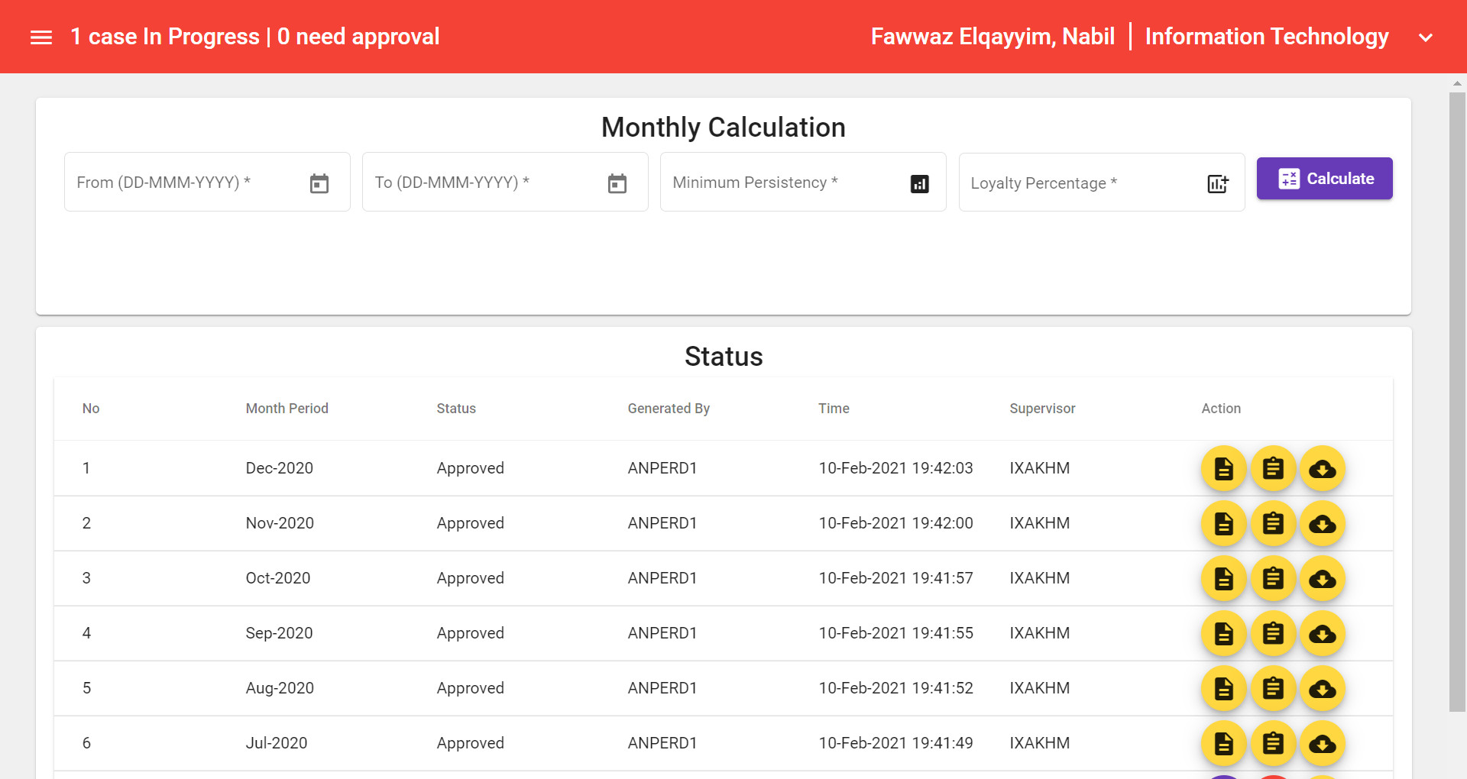Open the To date picker calendar icon

617,183
